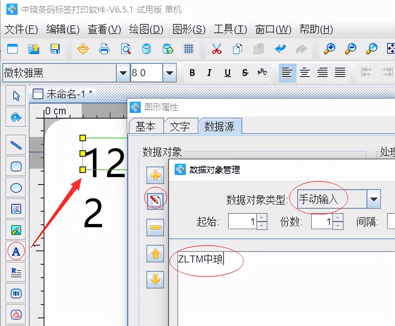Toggle bold text formatting

pyautogui.click(x=192, y=72)
